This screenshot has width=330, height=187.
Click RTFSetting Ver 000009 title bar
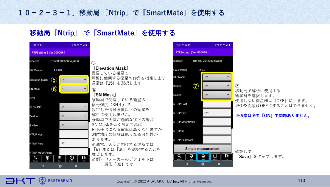(x=60, y=52)
